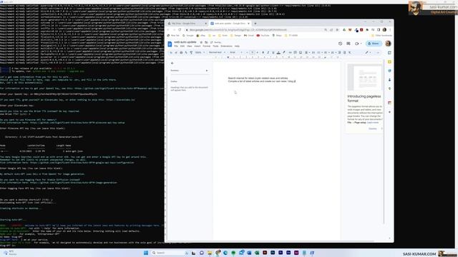
Task: Open the YouTube bookmark
Action: pos(263,36)
